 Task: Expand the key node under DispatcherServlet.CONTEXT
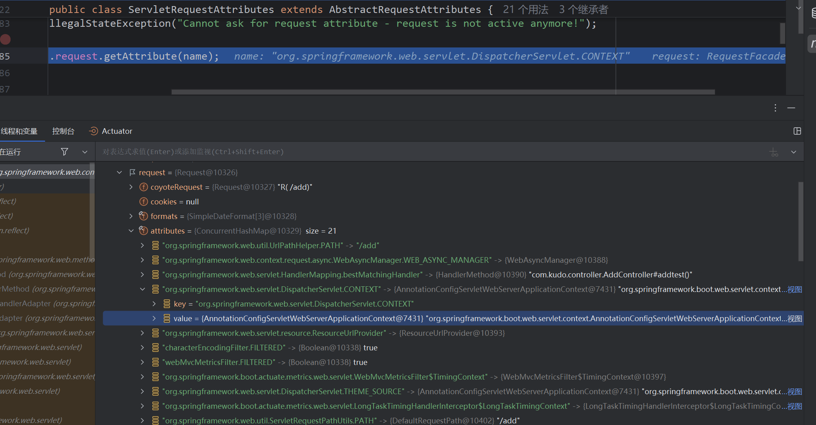pyautogui.click(x=154, y=304)
